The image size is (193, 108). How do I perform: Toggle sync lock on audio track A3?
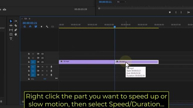38,75
